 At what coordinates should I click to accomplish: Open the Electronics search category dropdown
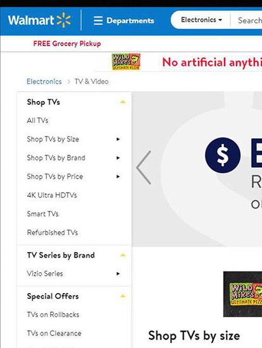[x=201, y=20]
